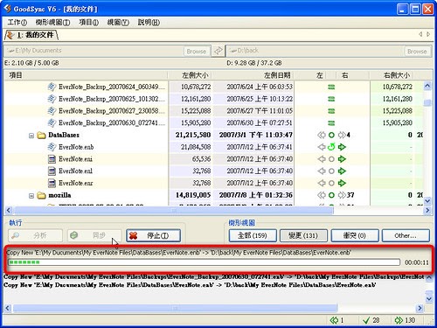The width and height of the screenshot is (437, 328).
Task: Click EverNote.enl file icon
Action: [52, 171]
